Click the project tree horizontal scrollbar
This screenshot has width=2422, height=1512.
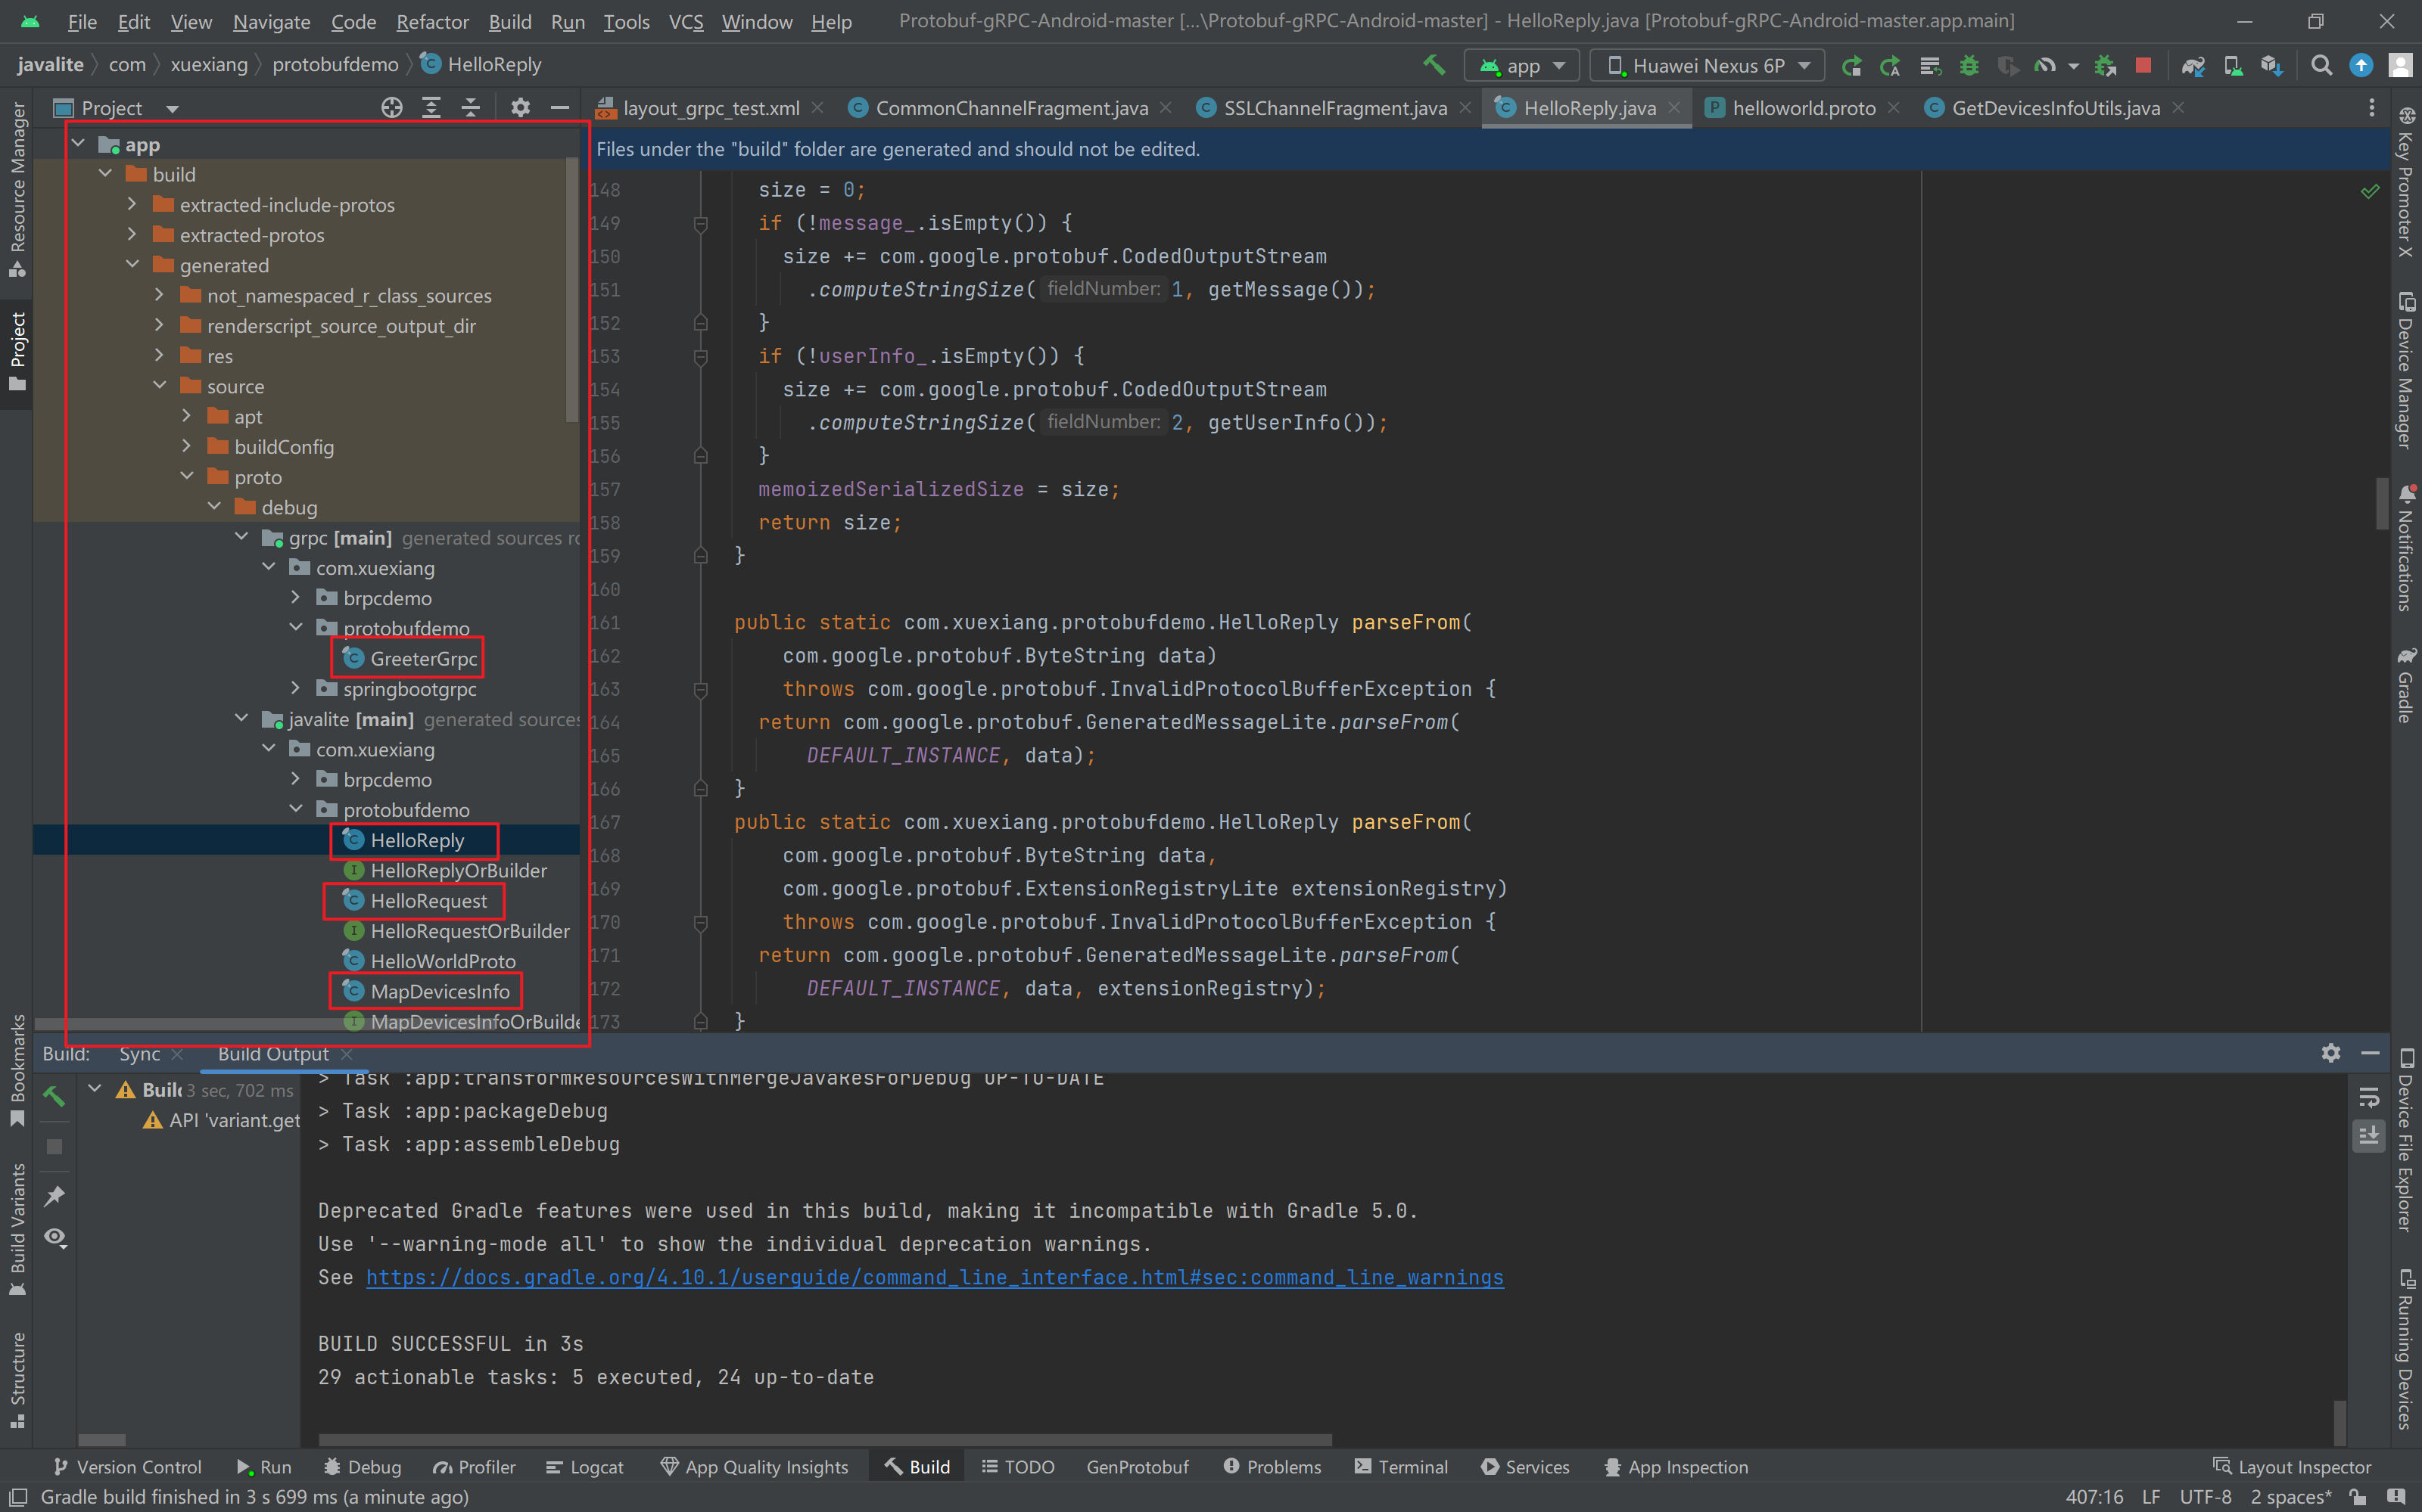coord(200,1023)
